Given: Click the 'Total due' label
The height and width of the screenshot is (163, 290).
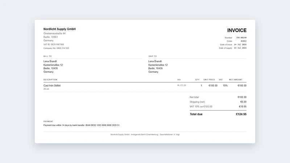Looking at the screenshot, I should 196,114.
